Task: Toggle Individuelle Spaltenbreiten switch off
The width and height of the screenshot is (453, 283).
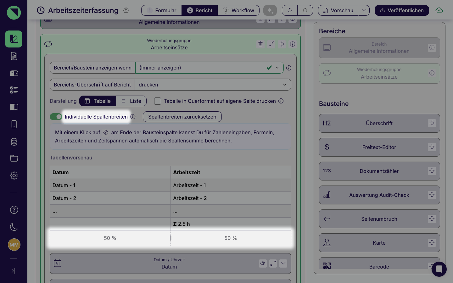Action: [x=56, y=117]
